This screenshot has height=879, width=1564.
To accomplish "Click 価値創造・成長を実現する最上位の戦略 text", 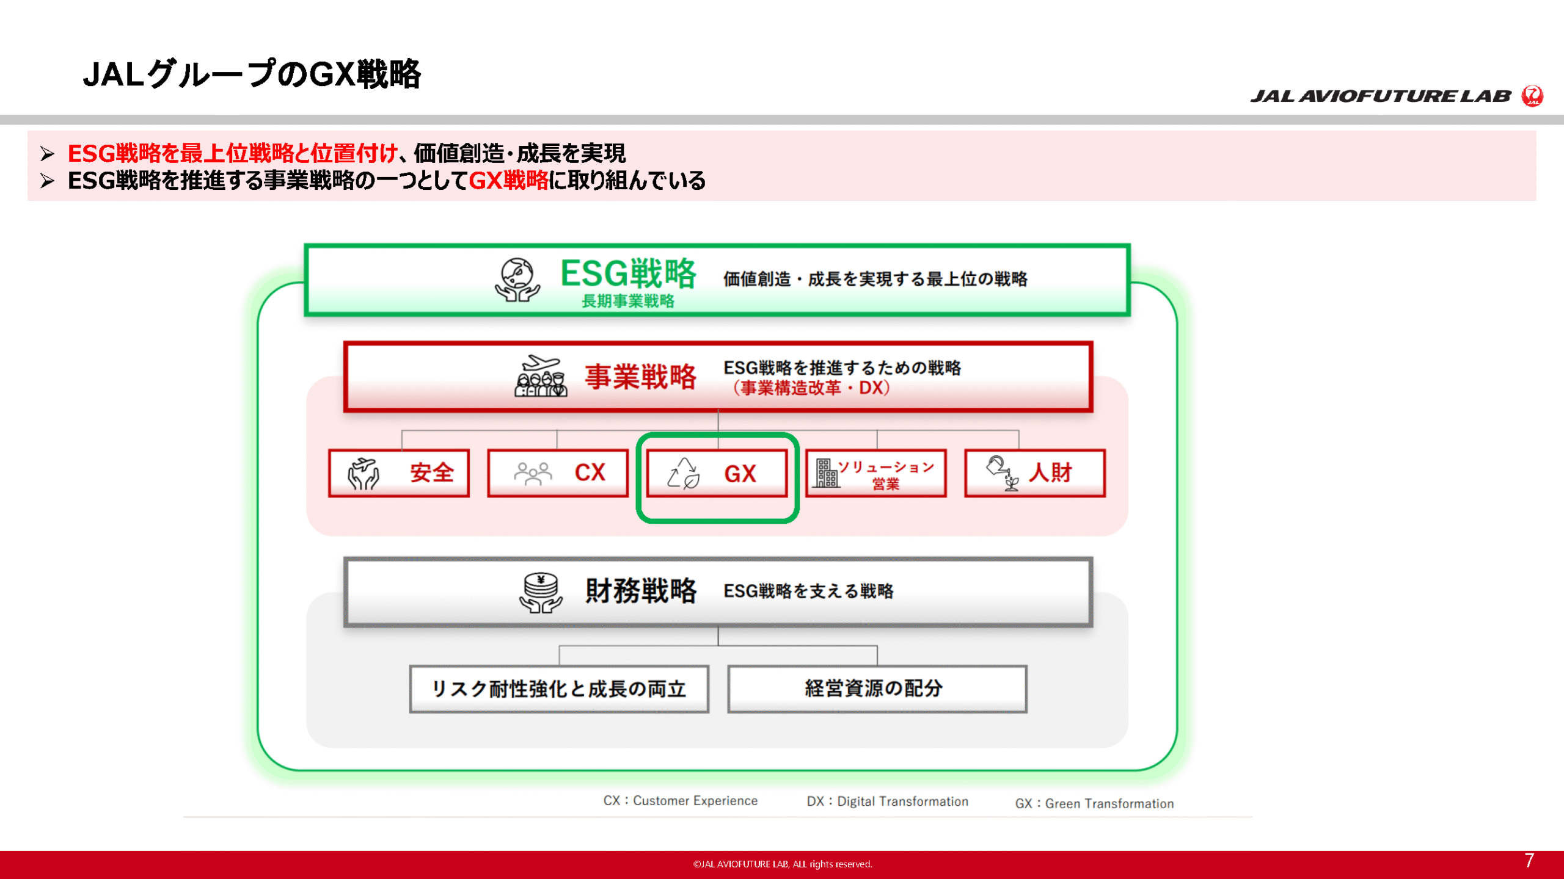I will [x=875, y=280].
